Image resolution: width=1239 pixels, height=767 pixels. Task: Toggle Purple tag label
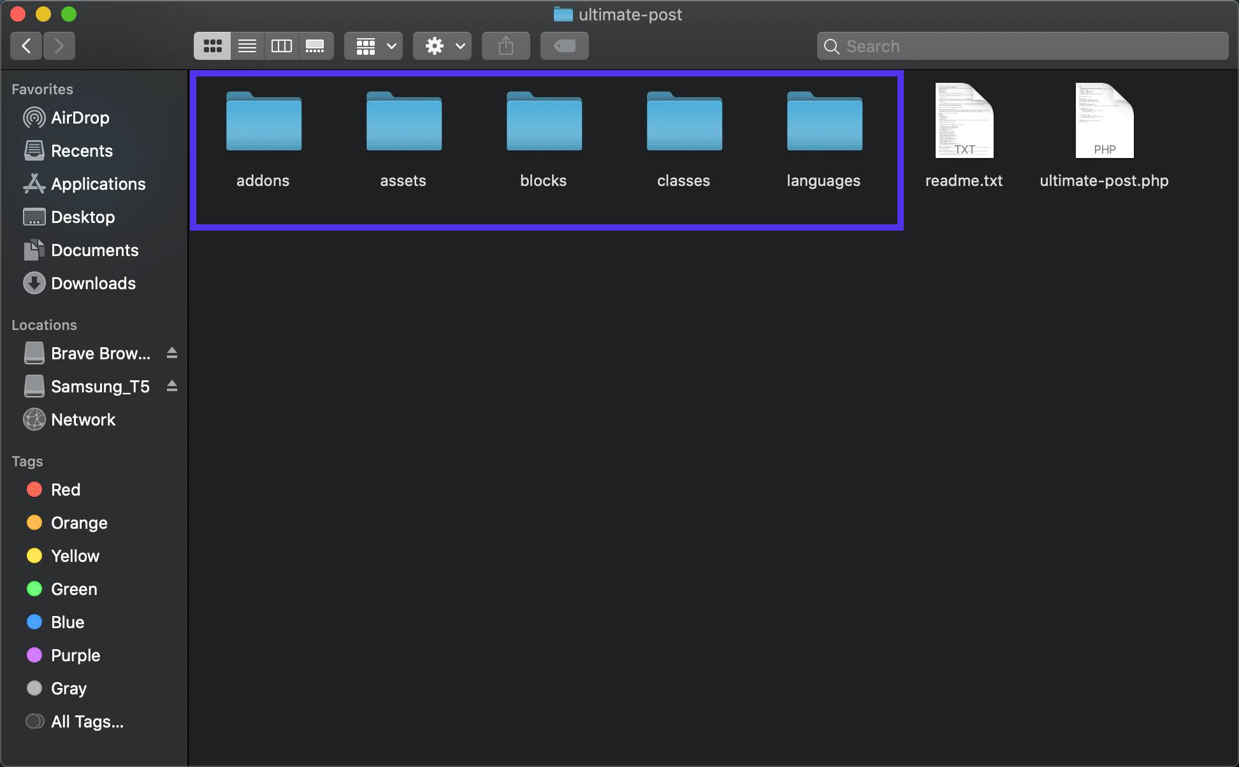[75, 656]
